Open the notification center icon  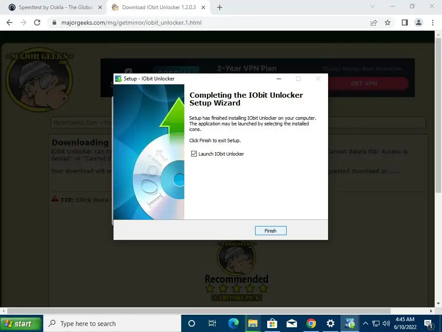click(429, 323)
